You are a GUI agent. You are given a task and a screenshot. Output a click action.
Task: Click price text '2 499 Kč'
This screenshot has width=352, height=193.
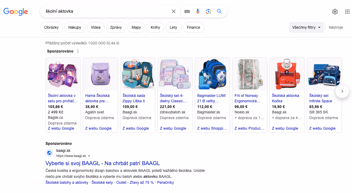[55, 112]
